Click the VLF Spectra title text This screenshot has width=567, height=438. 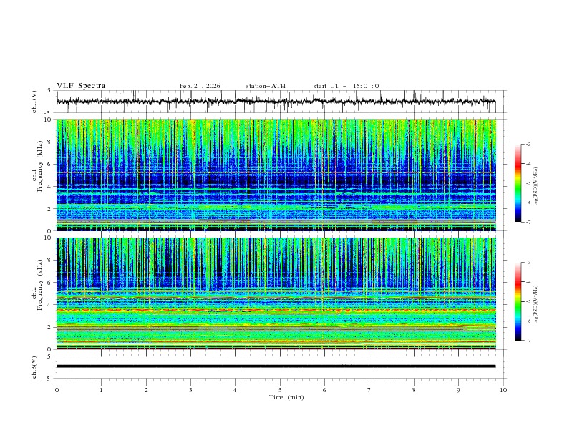coord(81,85)
